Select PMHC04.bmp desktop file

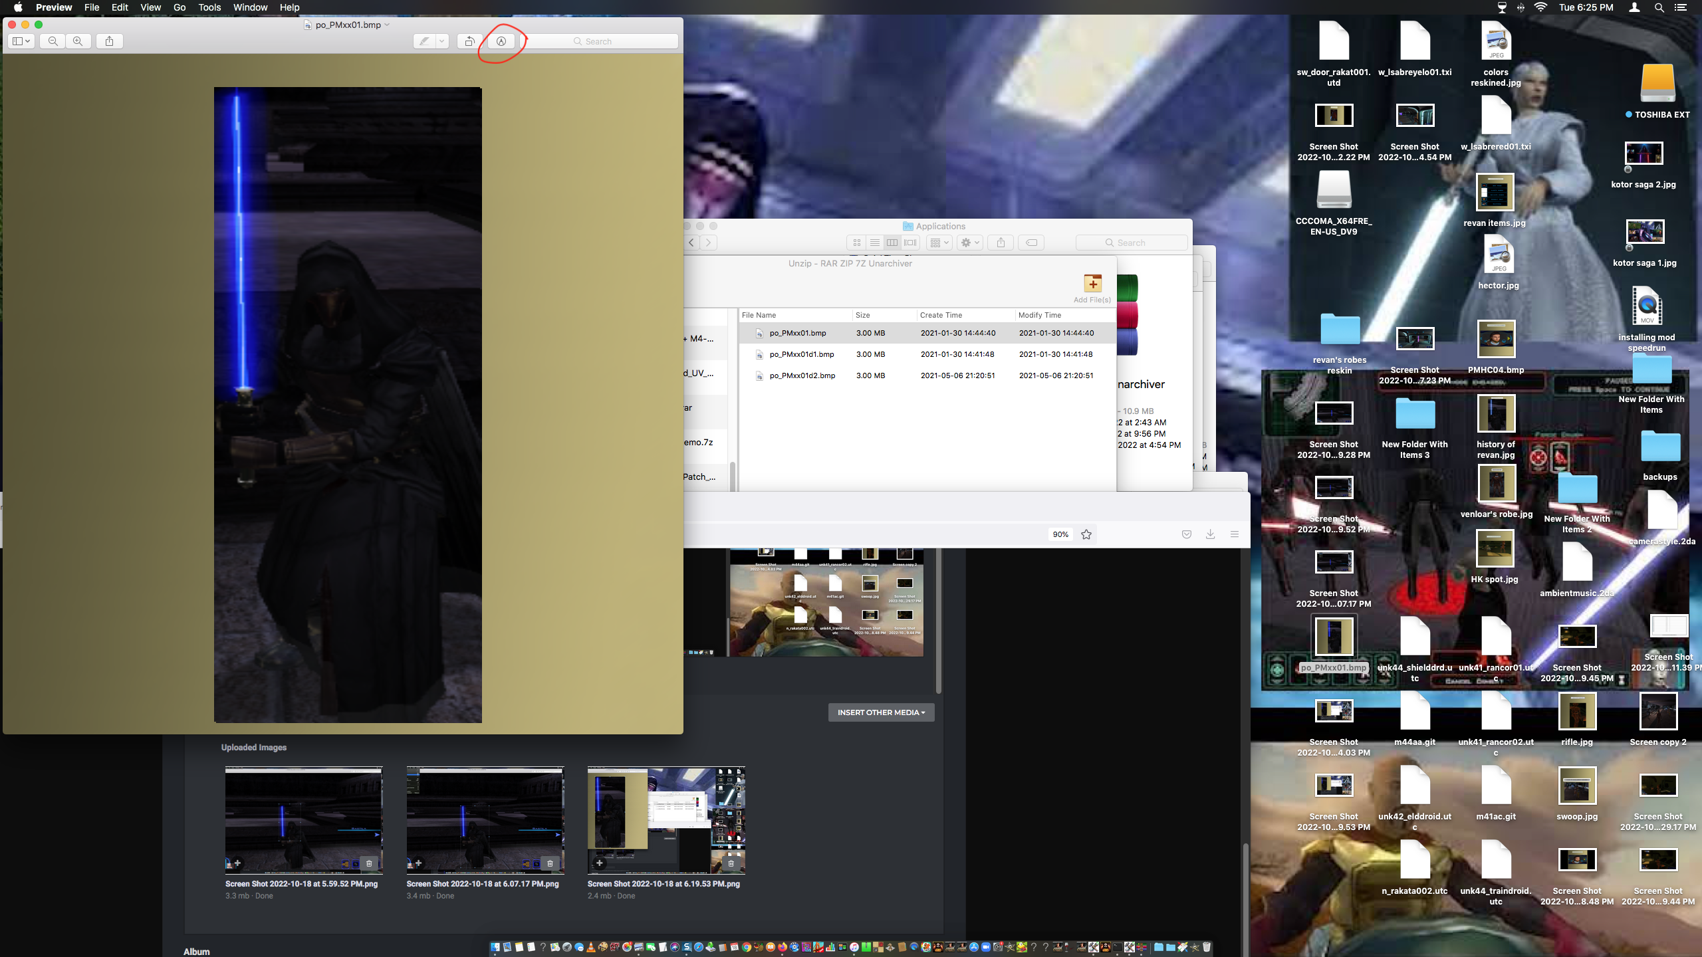pos(1496,347)
